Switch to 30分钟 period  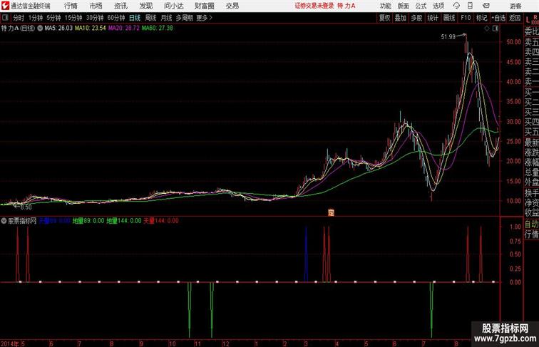tap(95, 18)
